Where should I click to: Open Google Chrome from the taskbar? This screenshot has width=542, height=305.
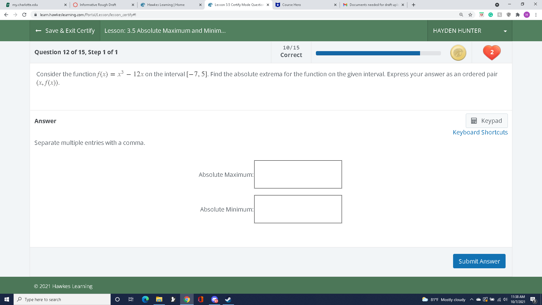click(187, 299)
